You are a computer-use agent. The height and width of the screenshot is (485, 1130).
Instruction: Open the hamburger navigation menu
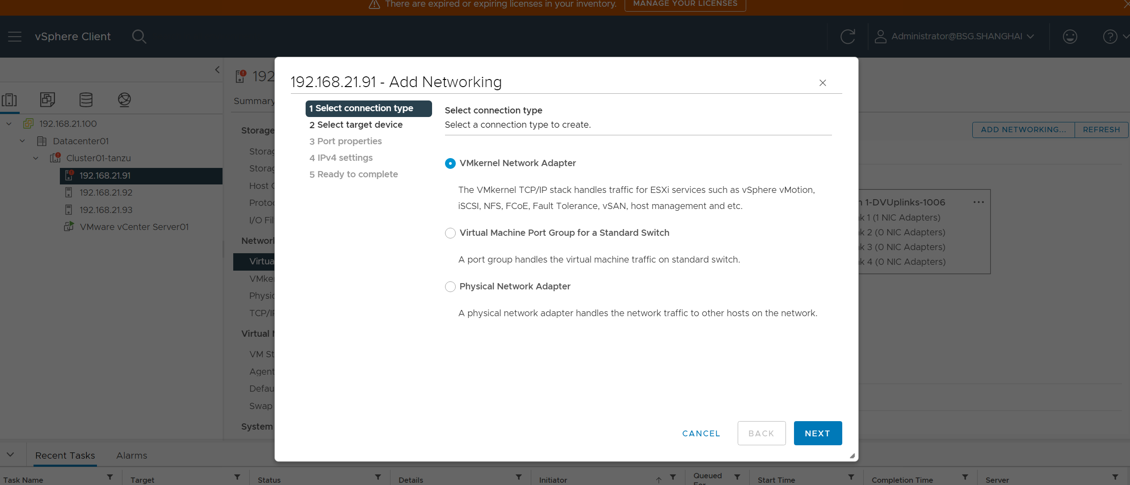coord(15,37)
